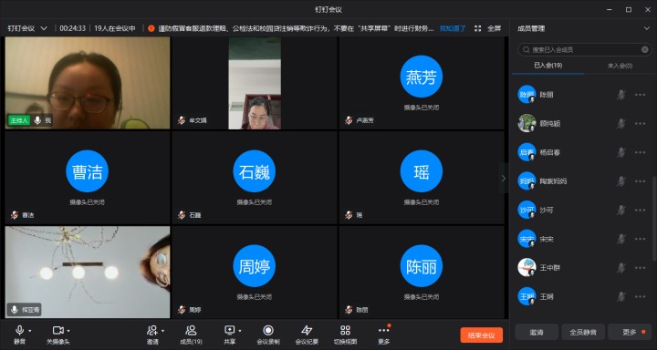Click the member list scrollbar
Viewport: 657px width, 350px height.
[x=654, y=218]
